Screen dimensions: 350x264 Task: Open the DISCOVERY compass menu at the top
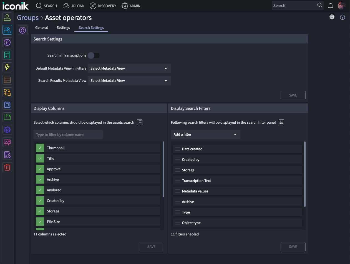[x=103, y=6]
